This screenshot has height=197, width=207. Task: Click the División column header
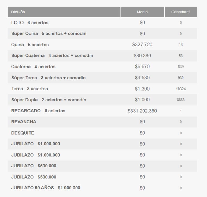pos(18,12)
